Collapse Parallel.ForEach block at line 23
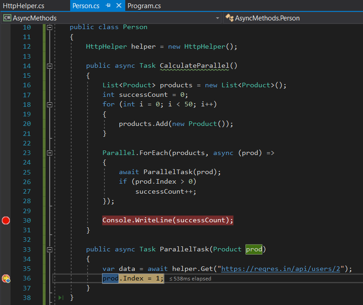This screenshot has height=305, width=363. click(x=50, y=153)
